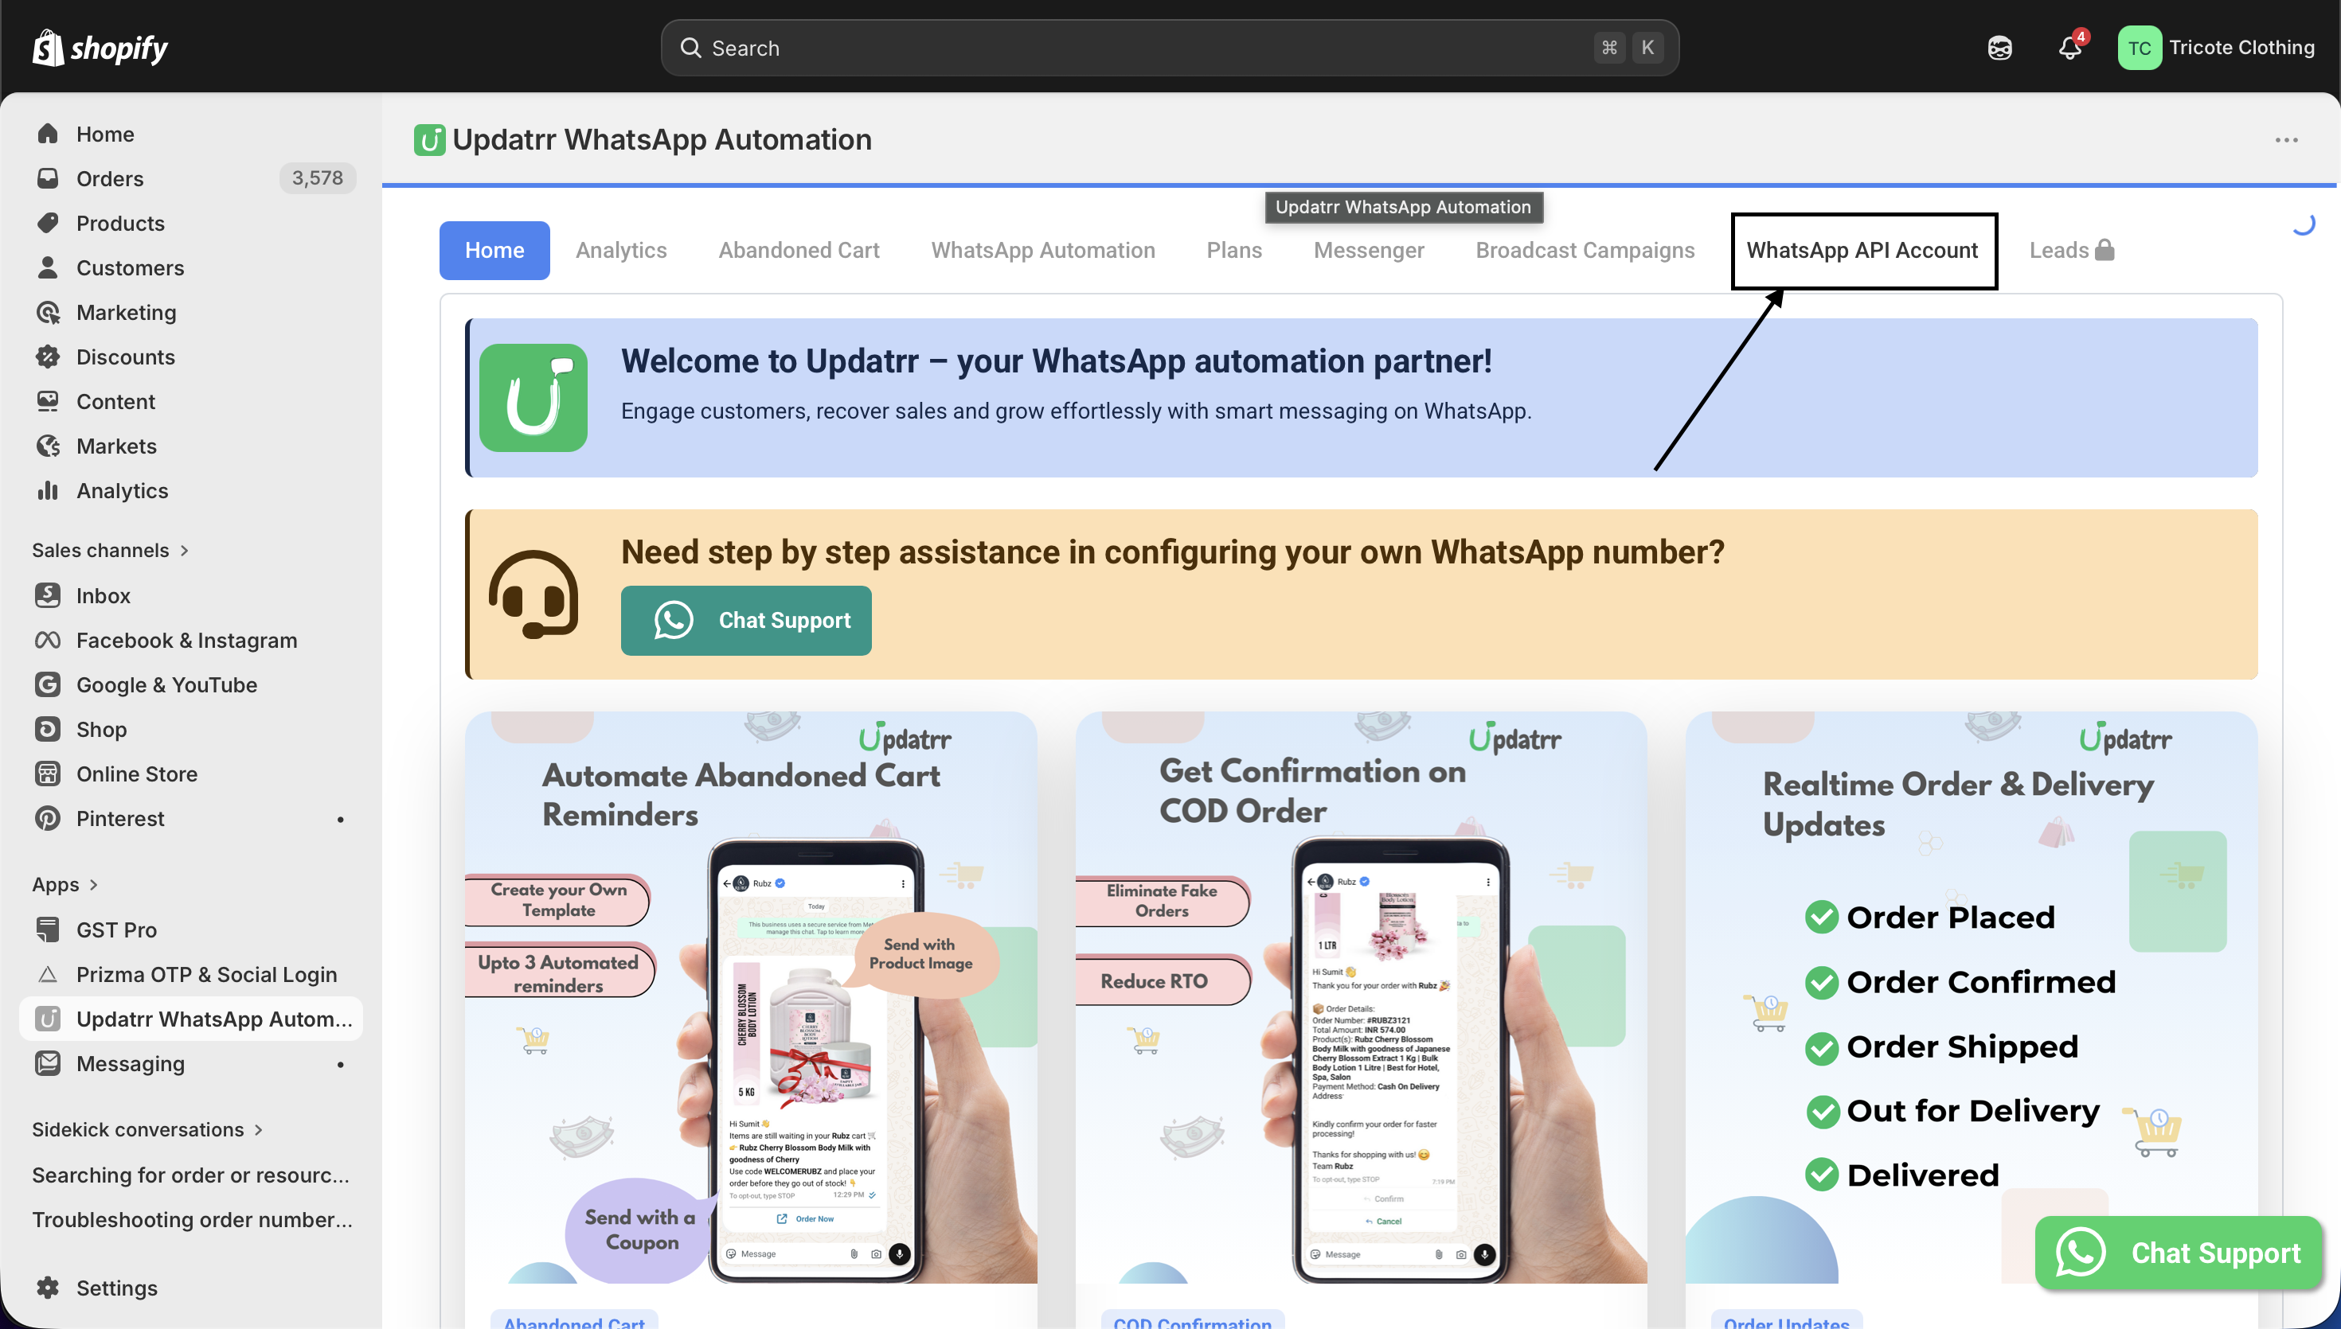
Task: Click the locked Leads tab
Action: 2071,250
